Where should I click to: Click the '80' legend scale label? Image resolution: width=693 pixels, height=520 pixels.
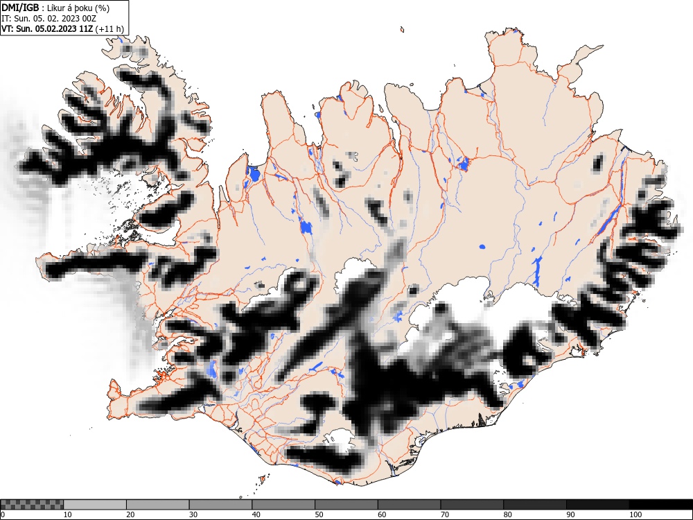tap(507, 514)
